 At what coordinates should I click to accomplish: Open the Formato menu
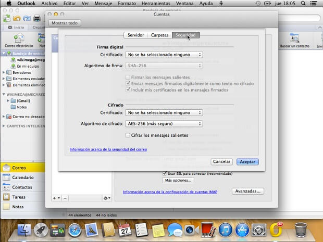(x=127, y=3)
